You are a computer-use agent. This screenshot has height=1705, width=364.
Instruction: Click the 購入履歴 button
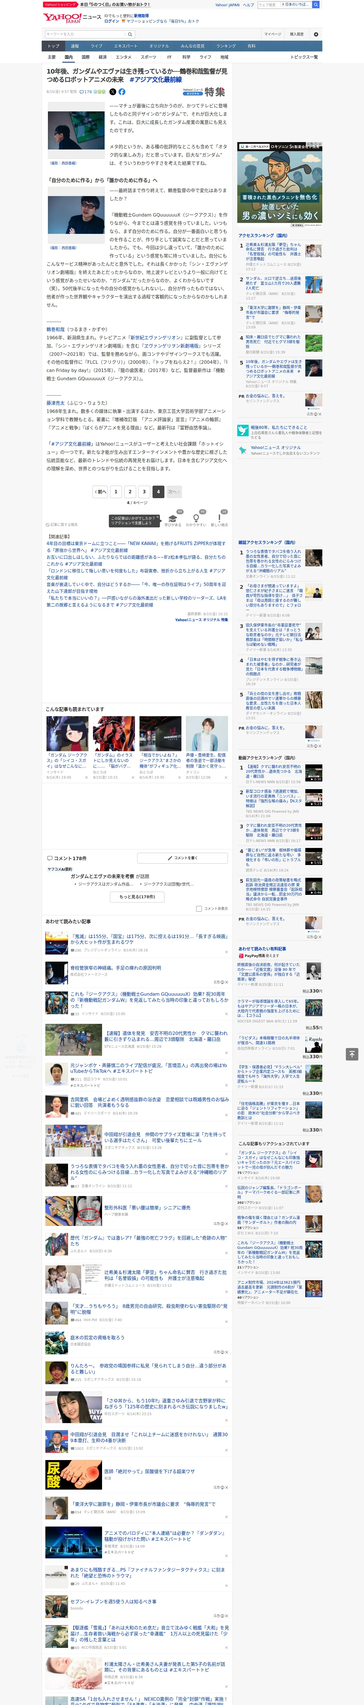pyautogui.click(x=297, y=34)
